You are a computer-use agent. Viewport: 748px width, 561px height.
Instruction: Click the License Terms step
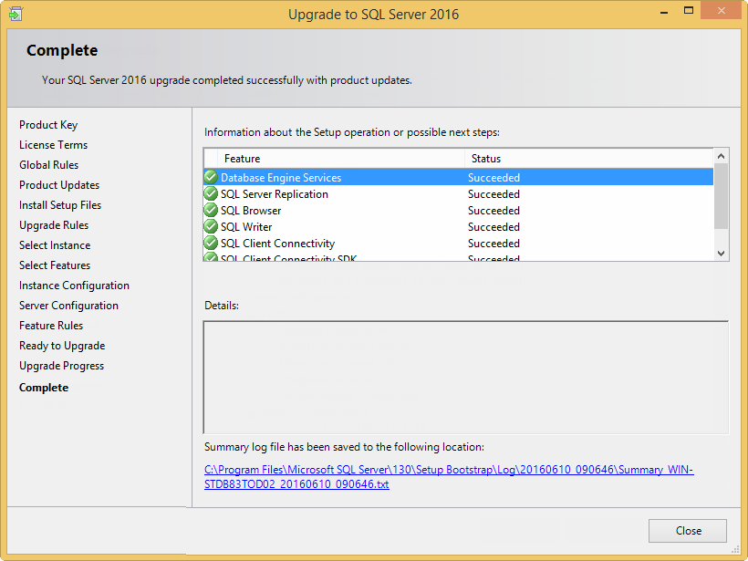pos(54,144)
